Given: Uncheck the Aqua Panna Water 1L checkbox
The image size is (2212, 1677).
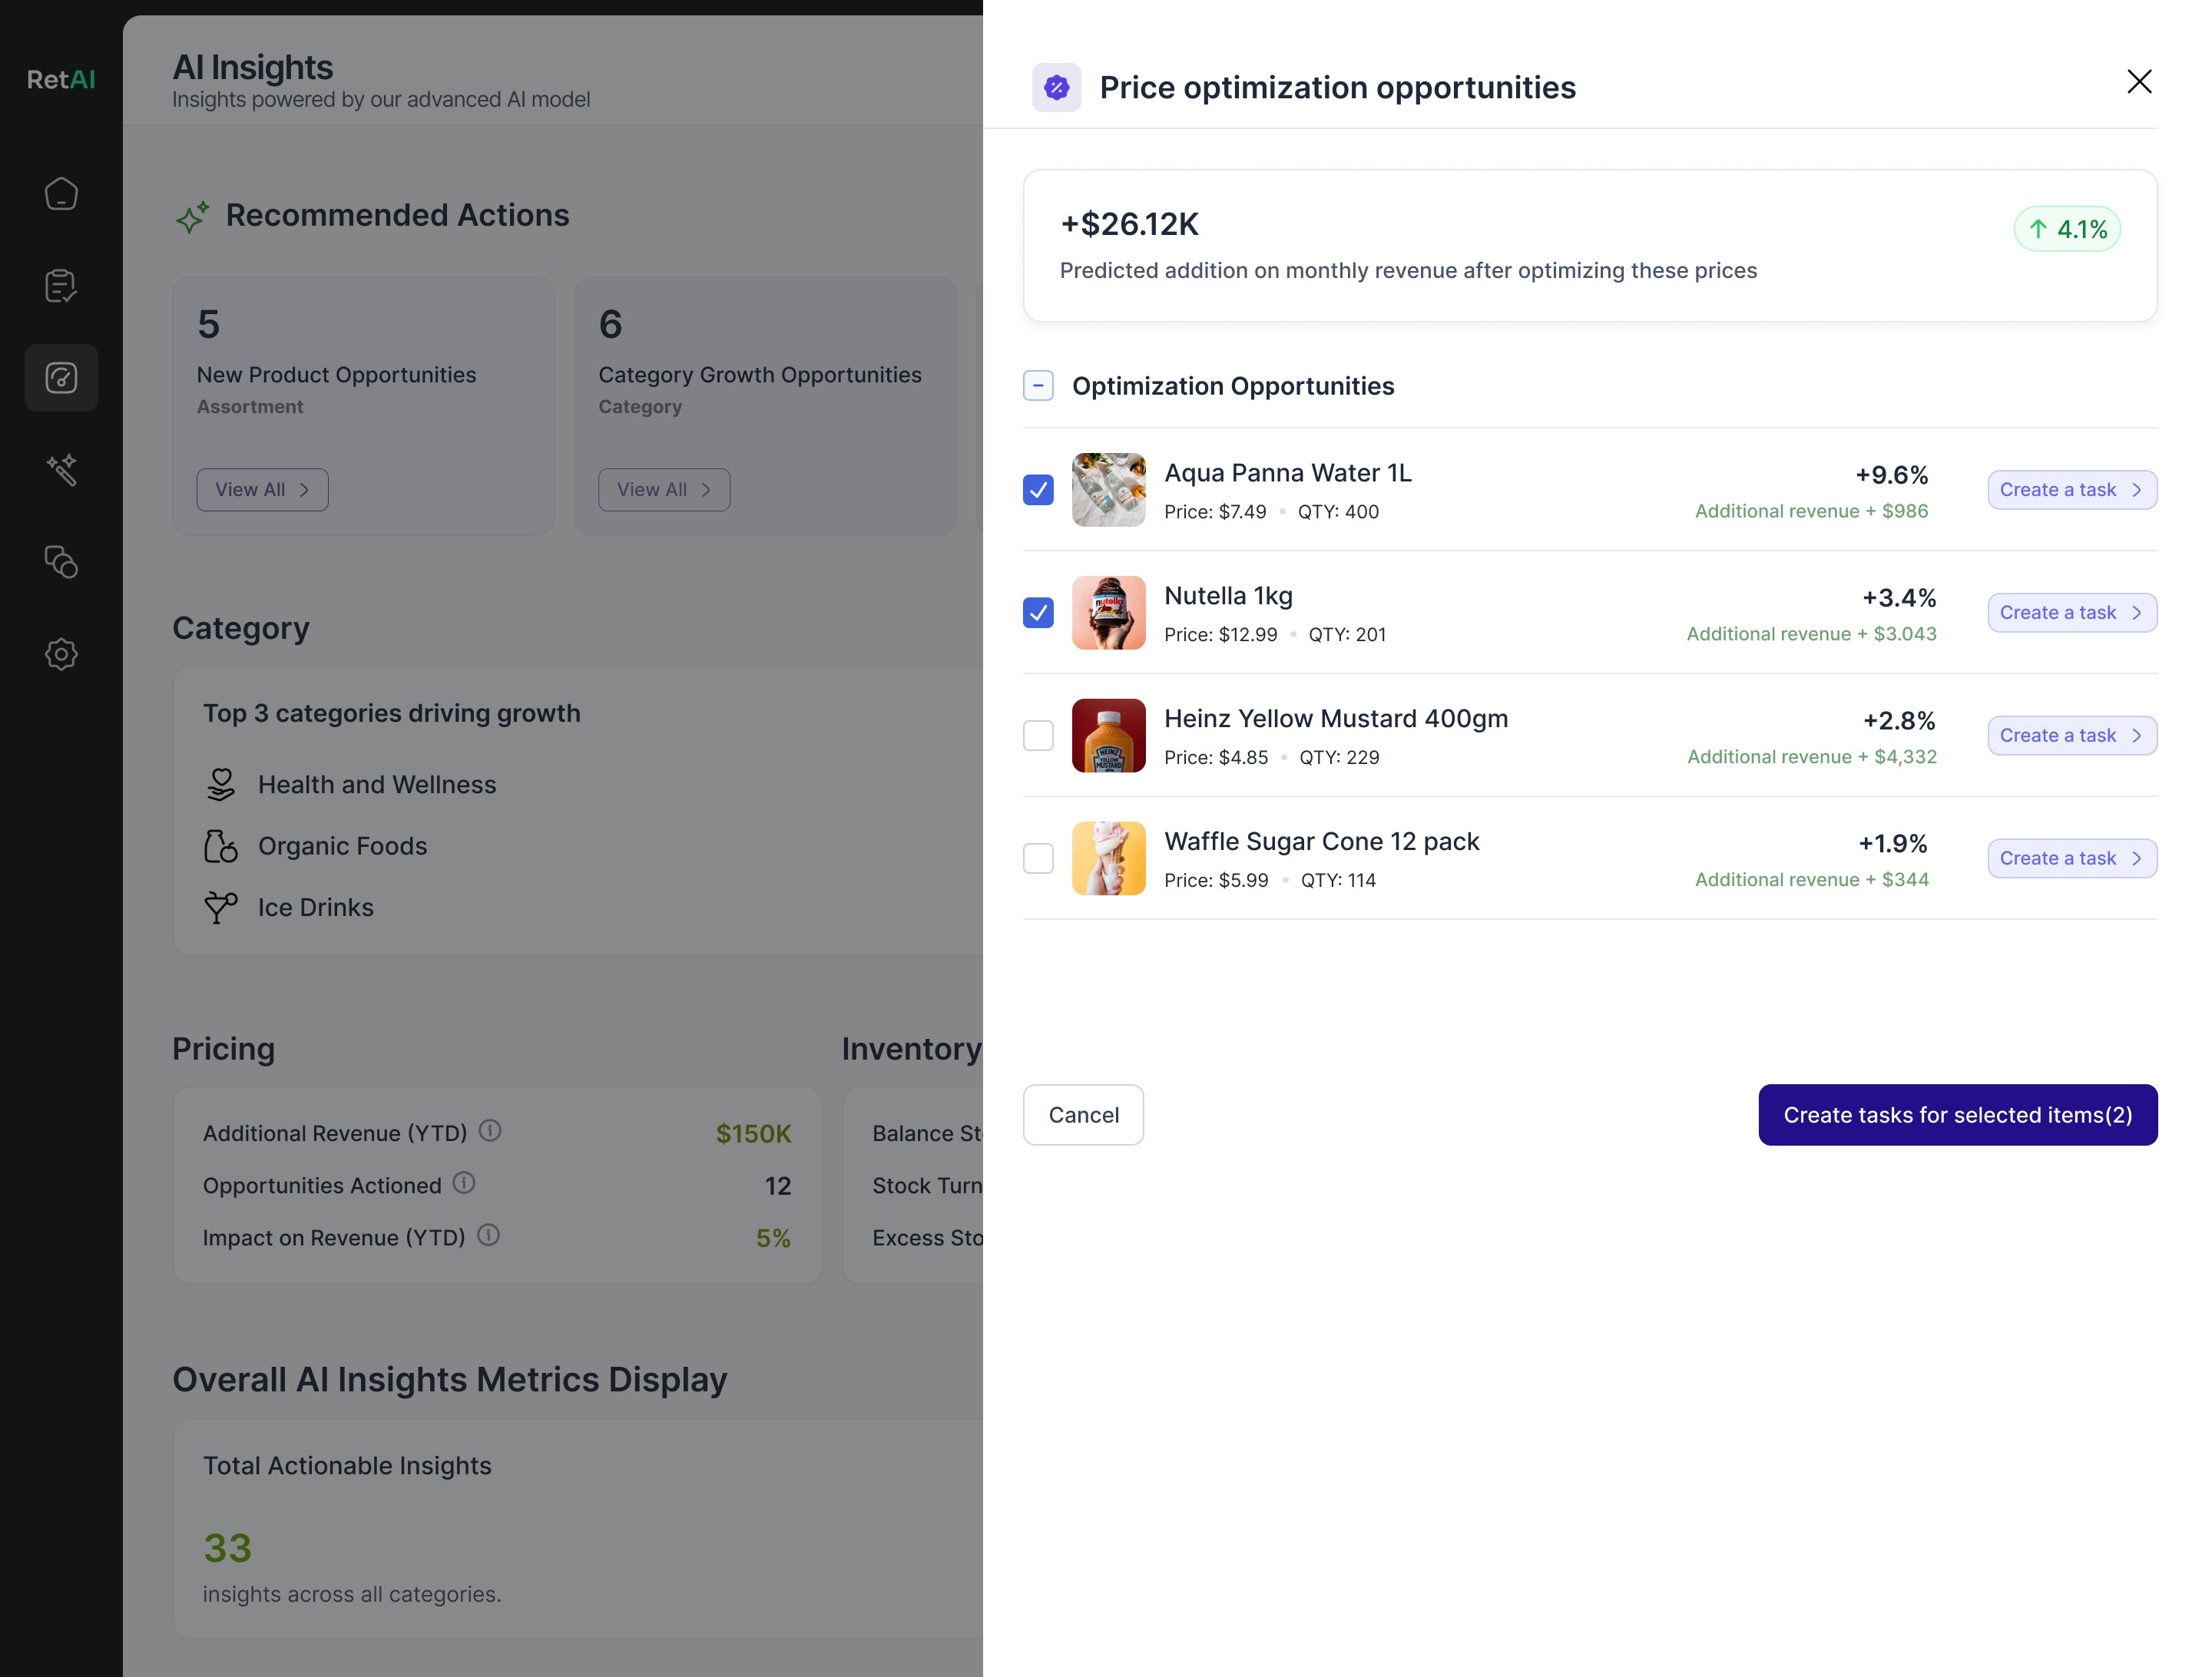Looking at the screenshot, I should [x=1038, y=490].
